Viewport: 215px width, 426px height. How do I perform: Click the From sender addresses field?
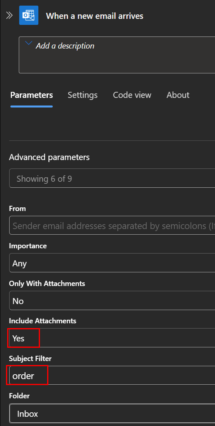coord(112,225)
